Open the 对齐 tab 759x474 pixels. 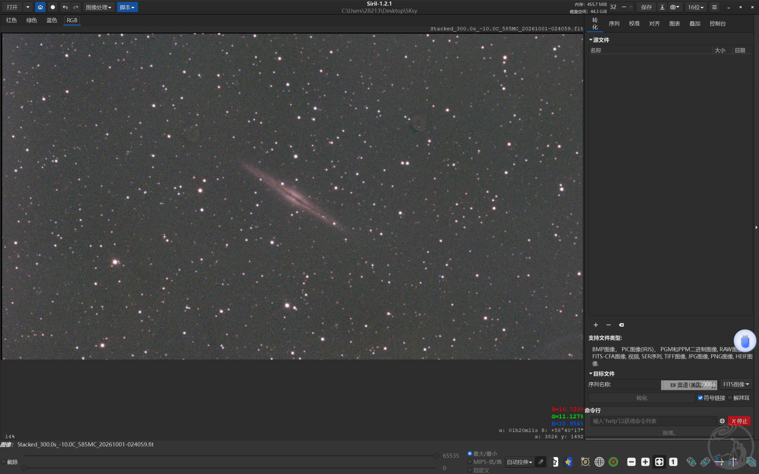click(654, 23)
